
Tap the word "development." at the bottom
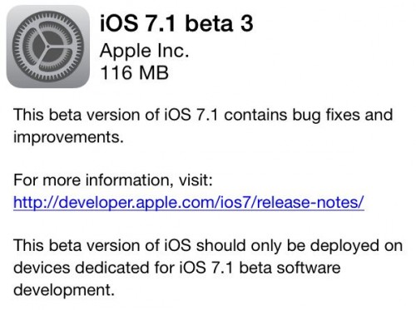pos(64,290)
